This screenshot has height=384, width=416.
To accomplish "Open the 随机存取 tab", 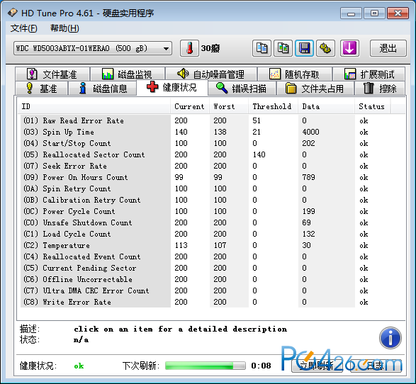I will coord(295,74).
